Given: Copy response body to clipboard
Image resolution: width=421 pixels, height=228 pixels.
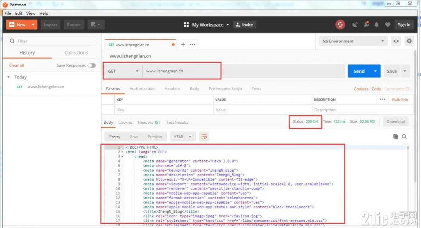Looking at the screenshot, I should tap(396, 137).
